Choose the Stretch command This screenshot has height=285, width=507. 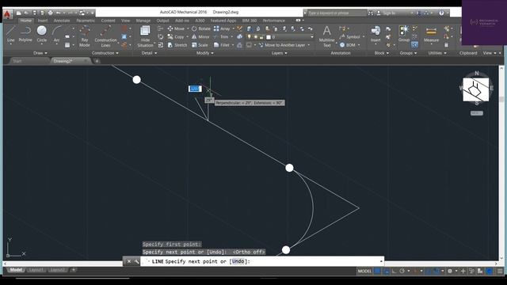tap(177, 45)
